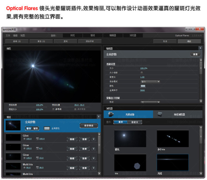Screen dimensions: 207x180
Task: Solo the Multi Iris 50.0 element
Action: click(85, 168)
